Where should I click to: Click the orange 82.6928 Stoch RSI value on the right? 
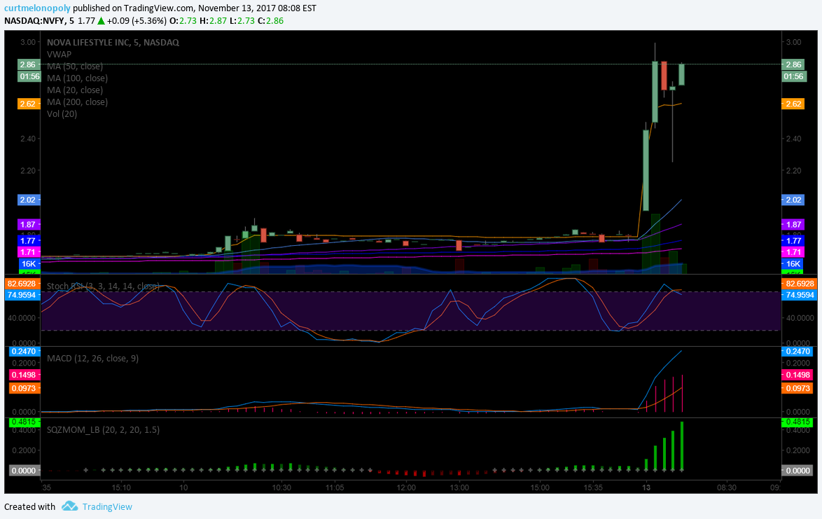798,284
